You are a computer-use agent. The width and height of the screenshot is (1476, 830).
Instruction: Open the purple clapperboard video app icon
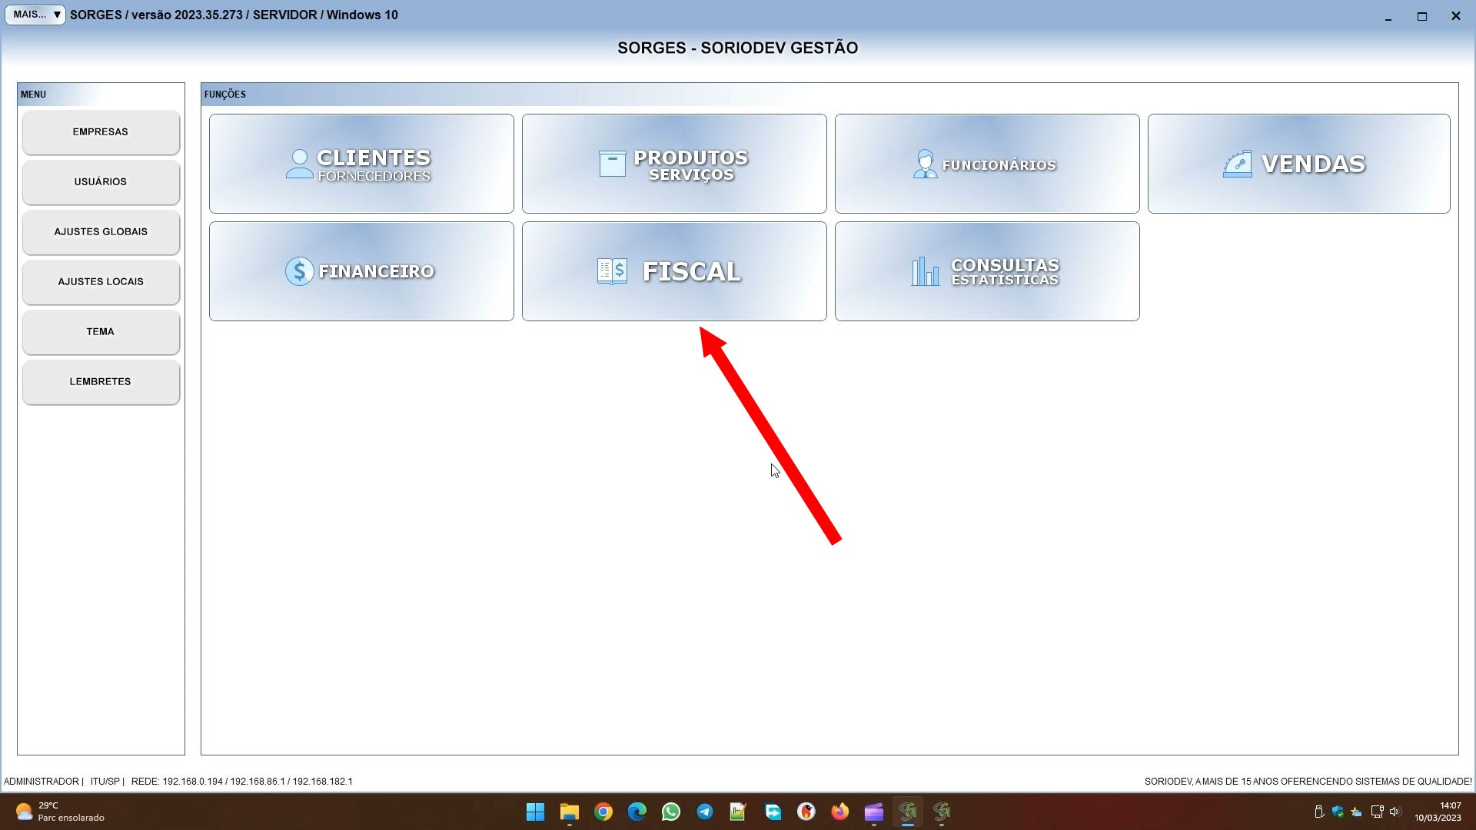click(x=874, y=812)
